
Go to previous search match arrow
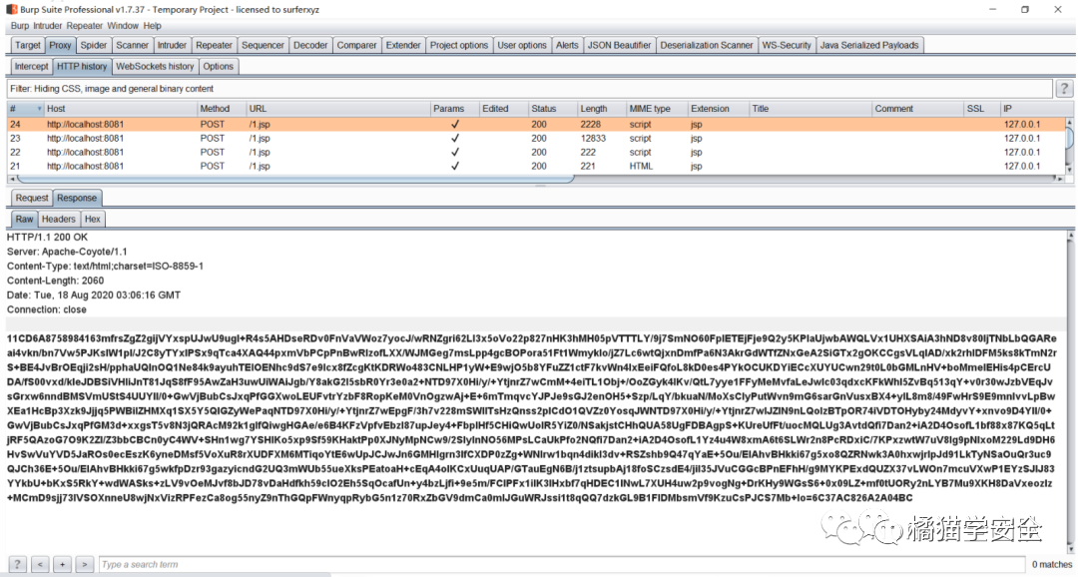point(40,565)
